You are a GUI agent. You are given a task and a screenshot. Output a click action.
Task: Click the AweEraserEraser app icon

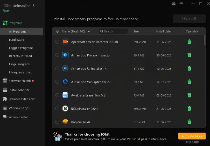[x=65, y=95]
